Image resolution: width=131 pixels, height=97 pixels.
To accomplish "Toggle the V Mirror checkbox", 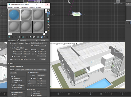I will point(33,54).
